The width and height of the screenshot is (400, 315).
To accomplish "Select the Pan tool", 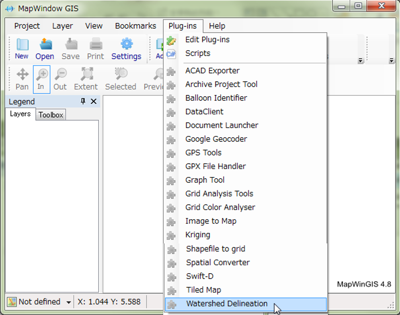I will [22, 79].
